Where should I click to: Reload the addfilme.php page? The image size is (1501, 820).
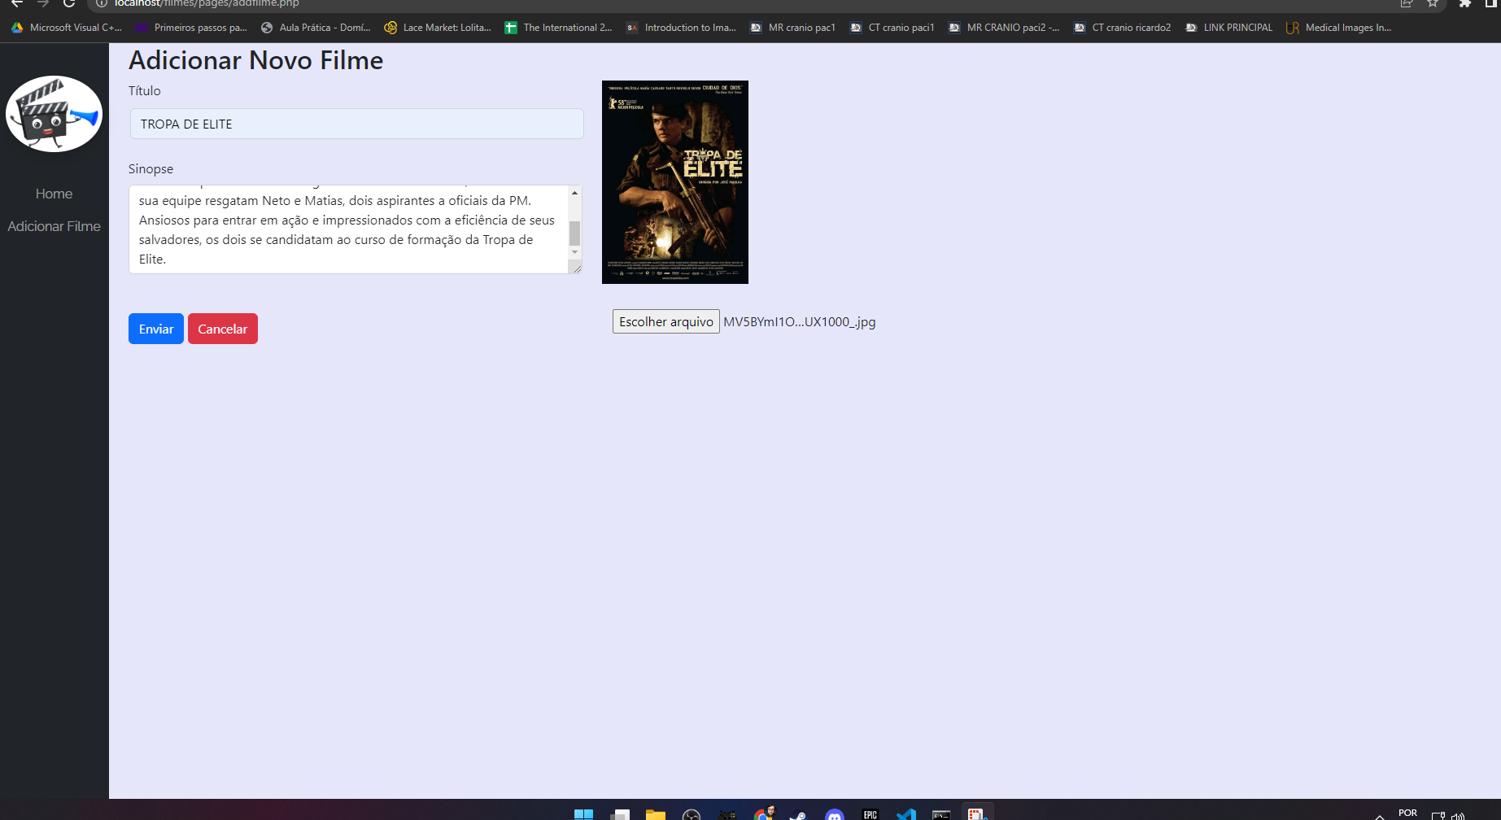[69, 4]
